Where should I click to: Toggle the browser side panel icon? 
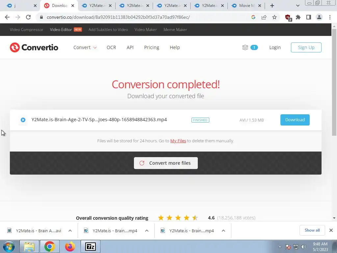pos(309,17)
